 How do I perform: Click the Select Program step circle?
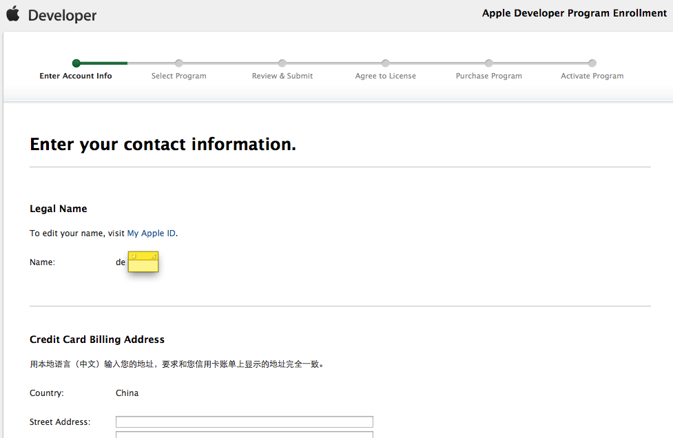point(179,63)
